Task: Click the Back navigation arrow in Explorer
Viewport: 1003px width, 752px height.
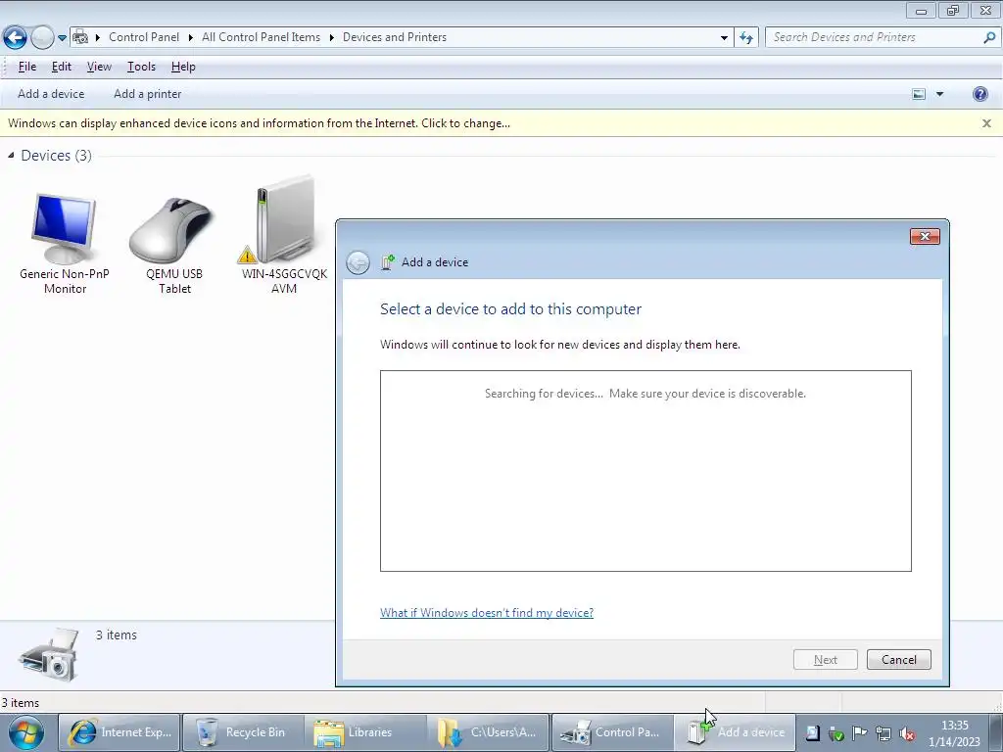Action: tap(16, 37)
